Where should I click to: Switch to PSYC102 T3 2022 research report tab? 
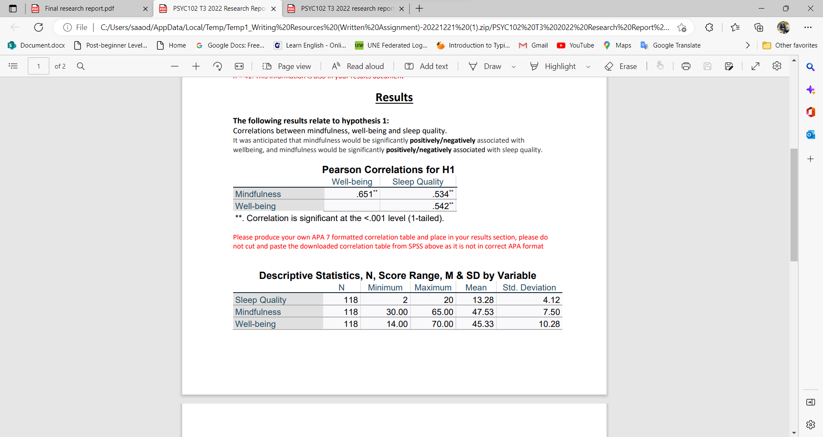tap(346, 9)
